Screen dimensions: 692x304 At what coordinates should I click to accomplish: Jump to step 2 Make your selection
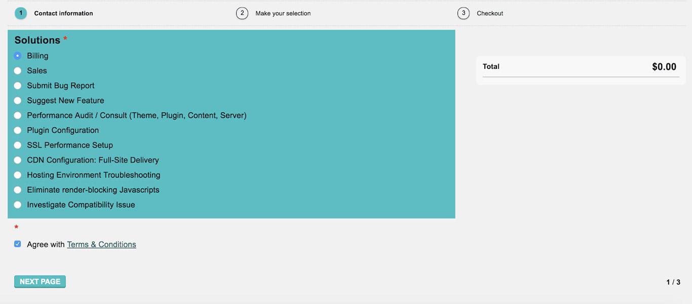pos(274,13)
